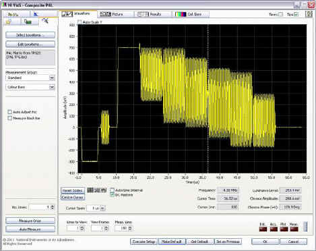Click the OK button
Image resolution: width=316 pixels, height=251 pixels.
(x=265, y=242)
